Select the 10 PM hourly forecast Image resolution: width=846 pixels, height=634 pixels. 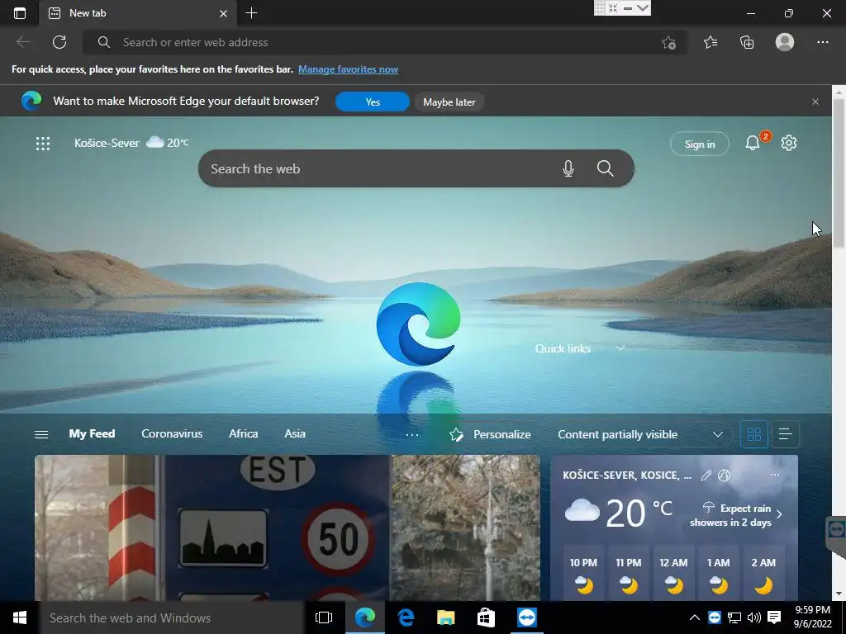(x=583, y=573)
